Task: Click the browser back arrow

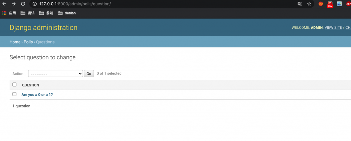Action: coord(5,4)
